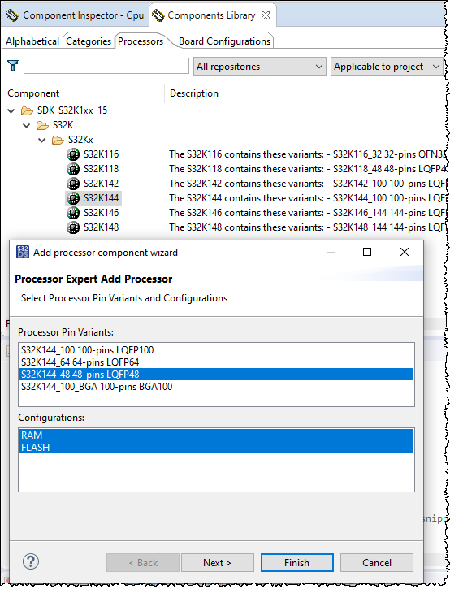Click the Component column header

(33, 93)
